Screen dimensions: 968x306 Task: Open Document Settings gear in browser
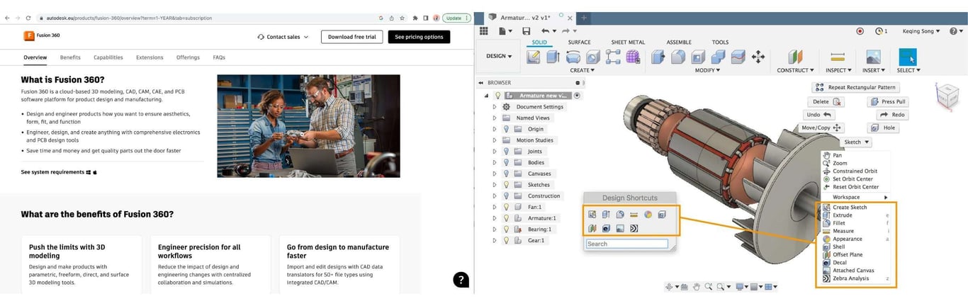coord(507,107)
